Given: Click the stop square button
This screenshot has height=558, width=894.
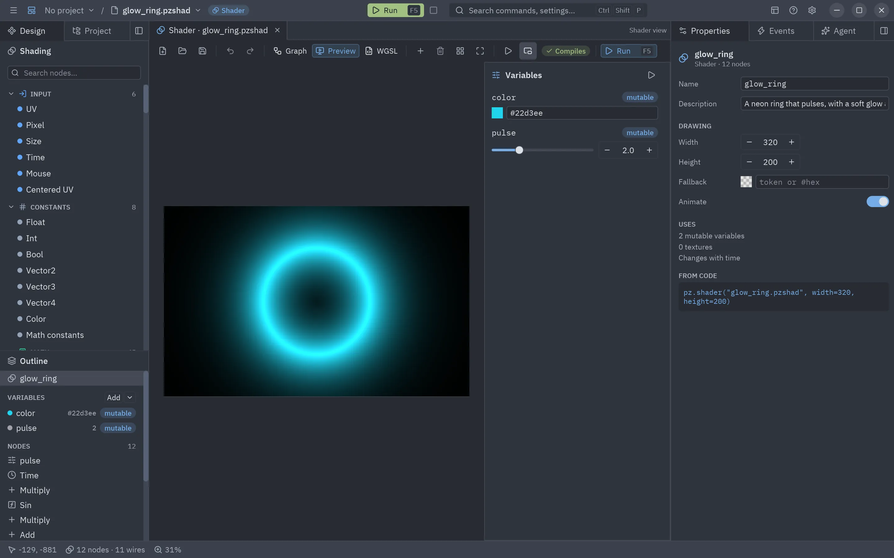Looking at the screenshot, I should [x=433, y=10].
